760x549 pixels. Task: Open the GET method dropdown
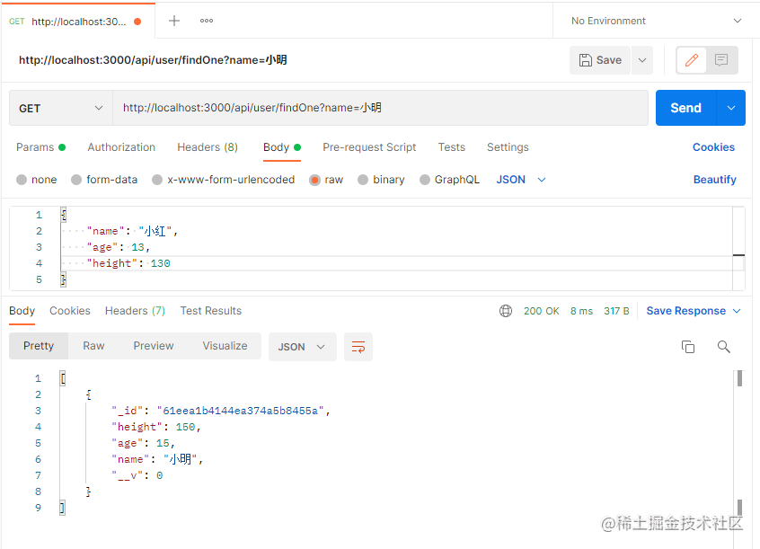click(60, 108)
